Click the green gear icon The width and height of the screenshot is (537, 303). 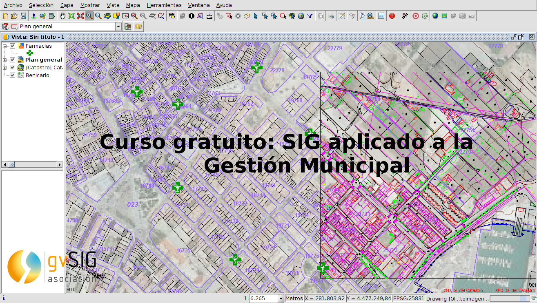coord(425,16)
